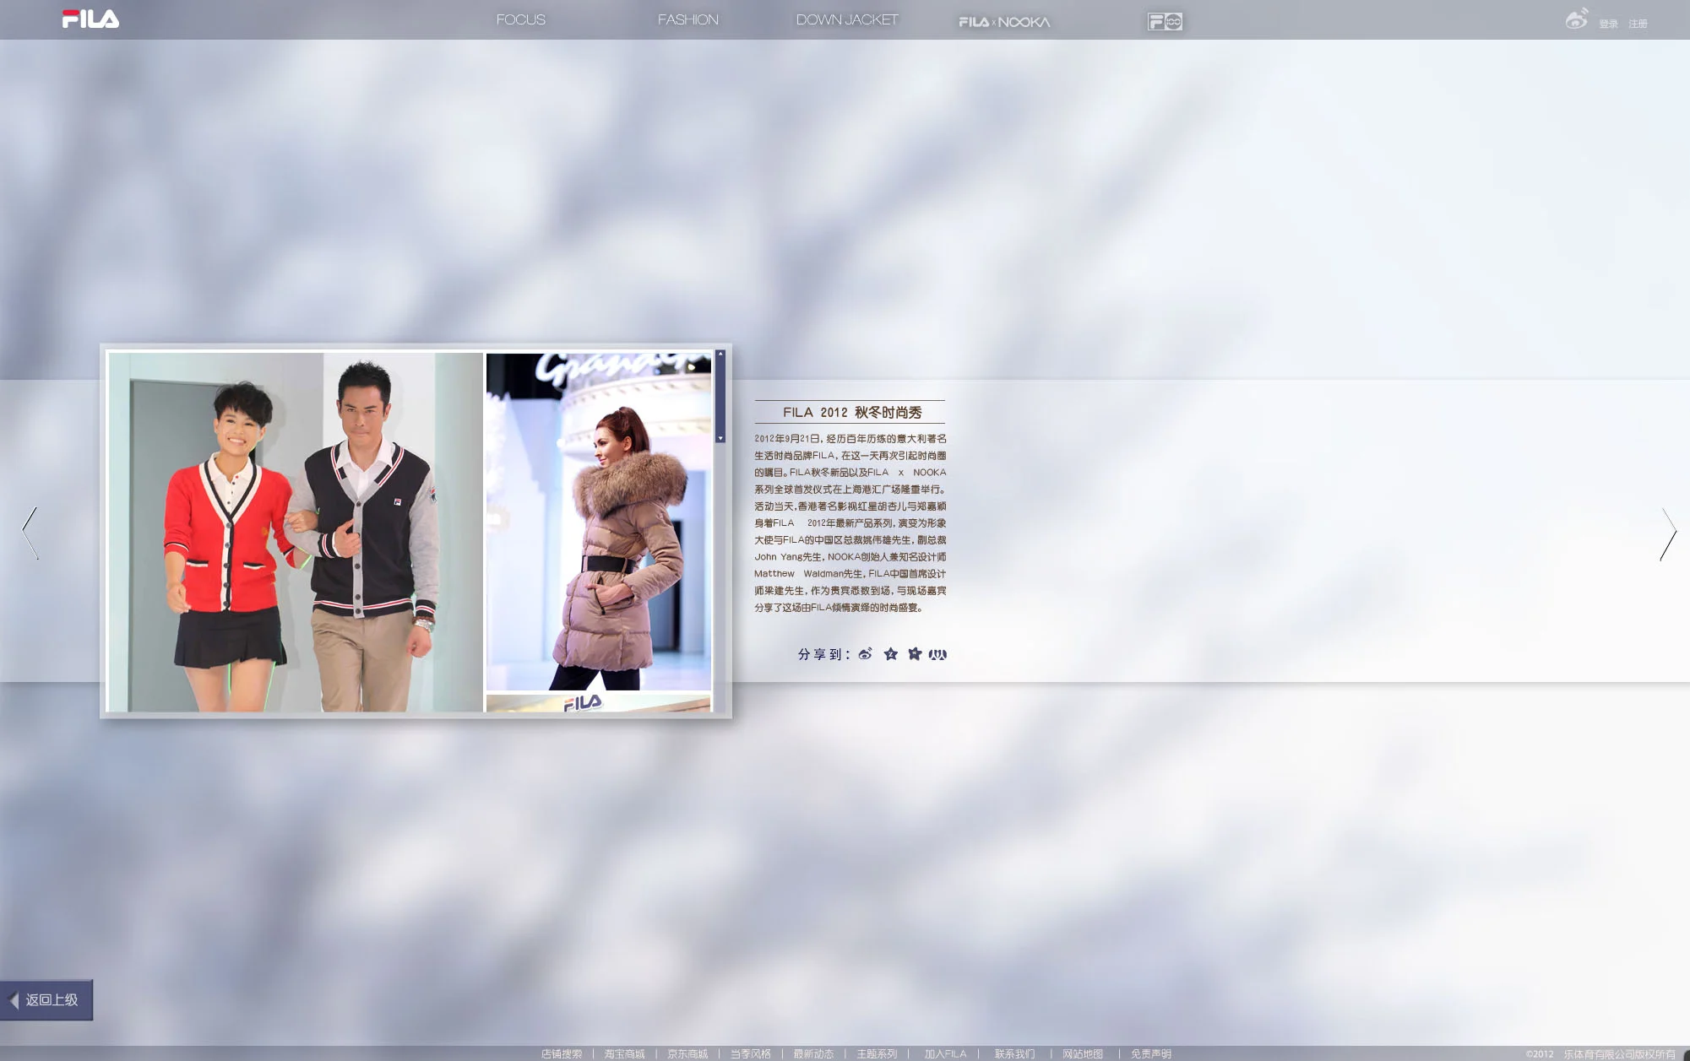1690x1061 pixels.
Task: Click the 登录 login link
Action: 1608,24
